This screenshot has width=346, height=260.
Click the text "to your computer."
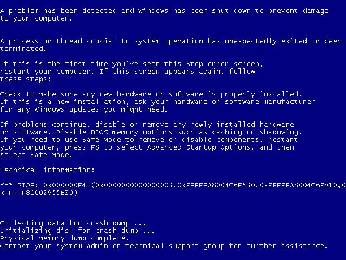click(x=36, y=18)
